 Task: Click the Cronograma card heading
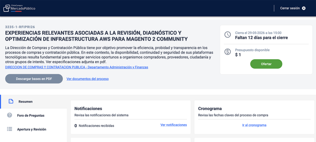click(210, 109)
